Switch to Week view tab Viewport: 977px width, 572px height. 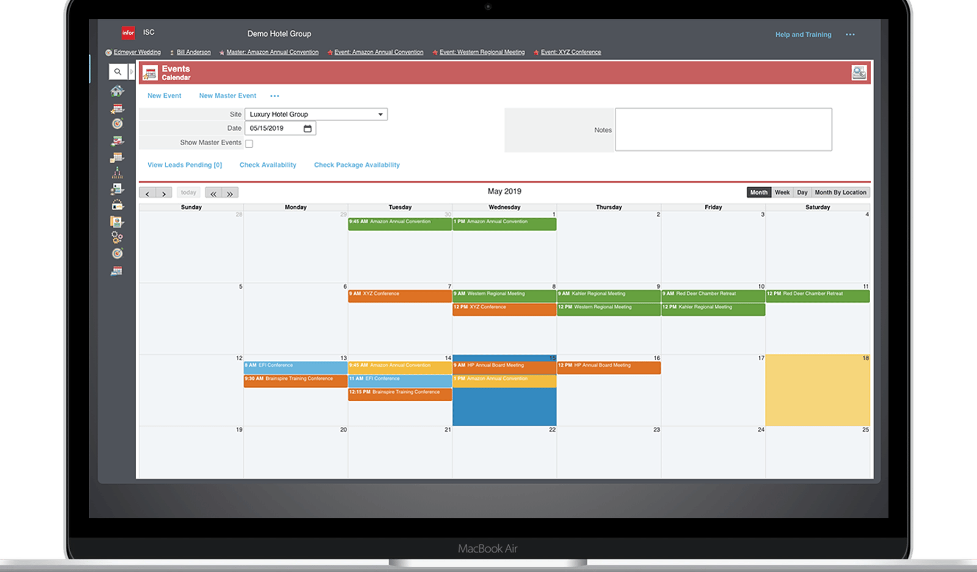click(x=782, y=192)
